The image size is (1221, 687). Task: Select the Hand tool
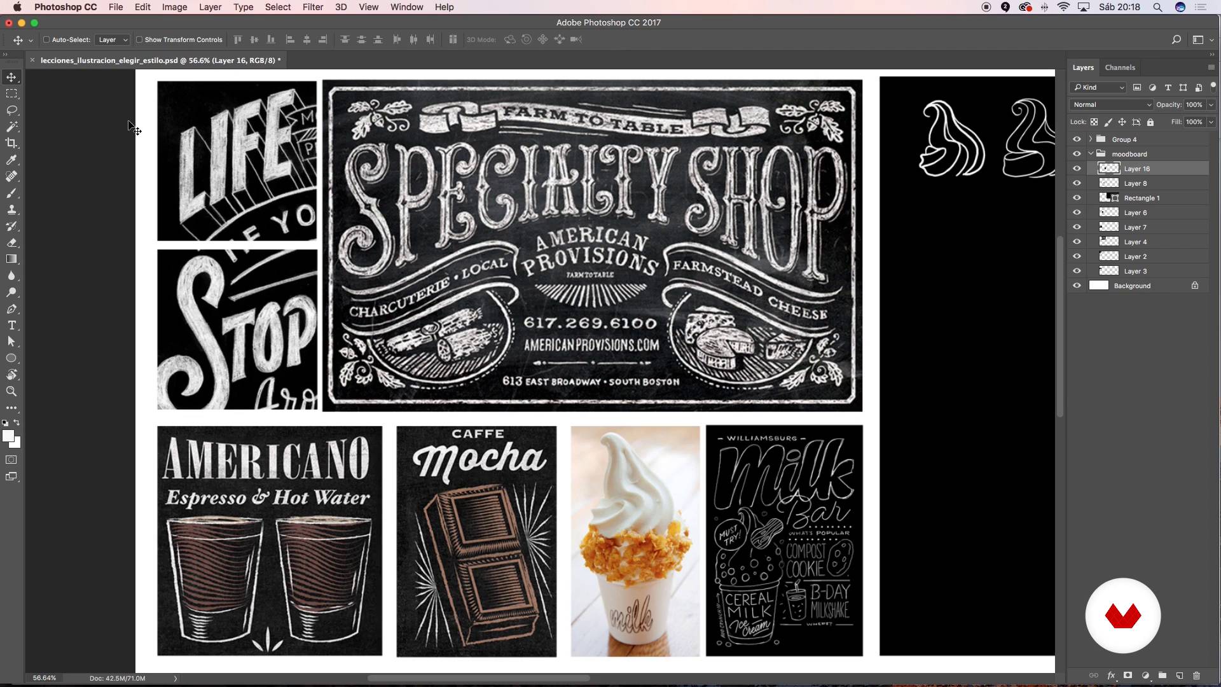11,375
